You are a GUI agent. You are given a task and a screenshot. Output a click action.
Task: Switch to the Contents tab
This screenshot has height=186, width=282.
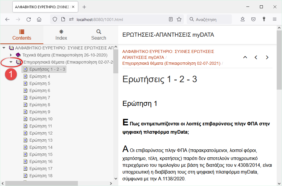pos(22,35)
